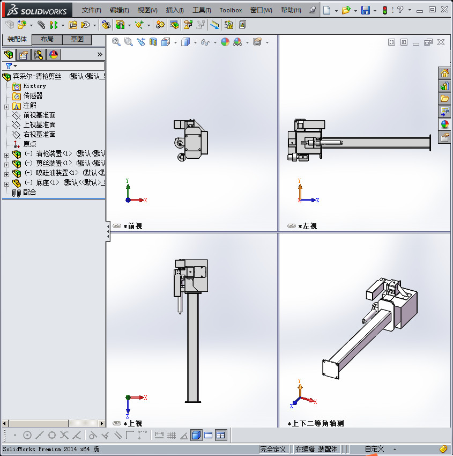This screenshot has width=453, height=456.
Task: Click the Assembly Features icon
Action: coord(120,25)
